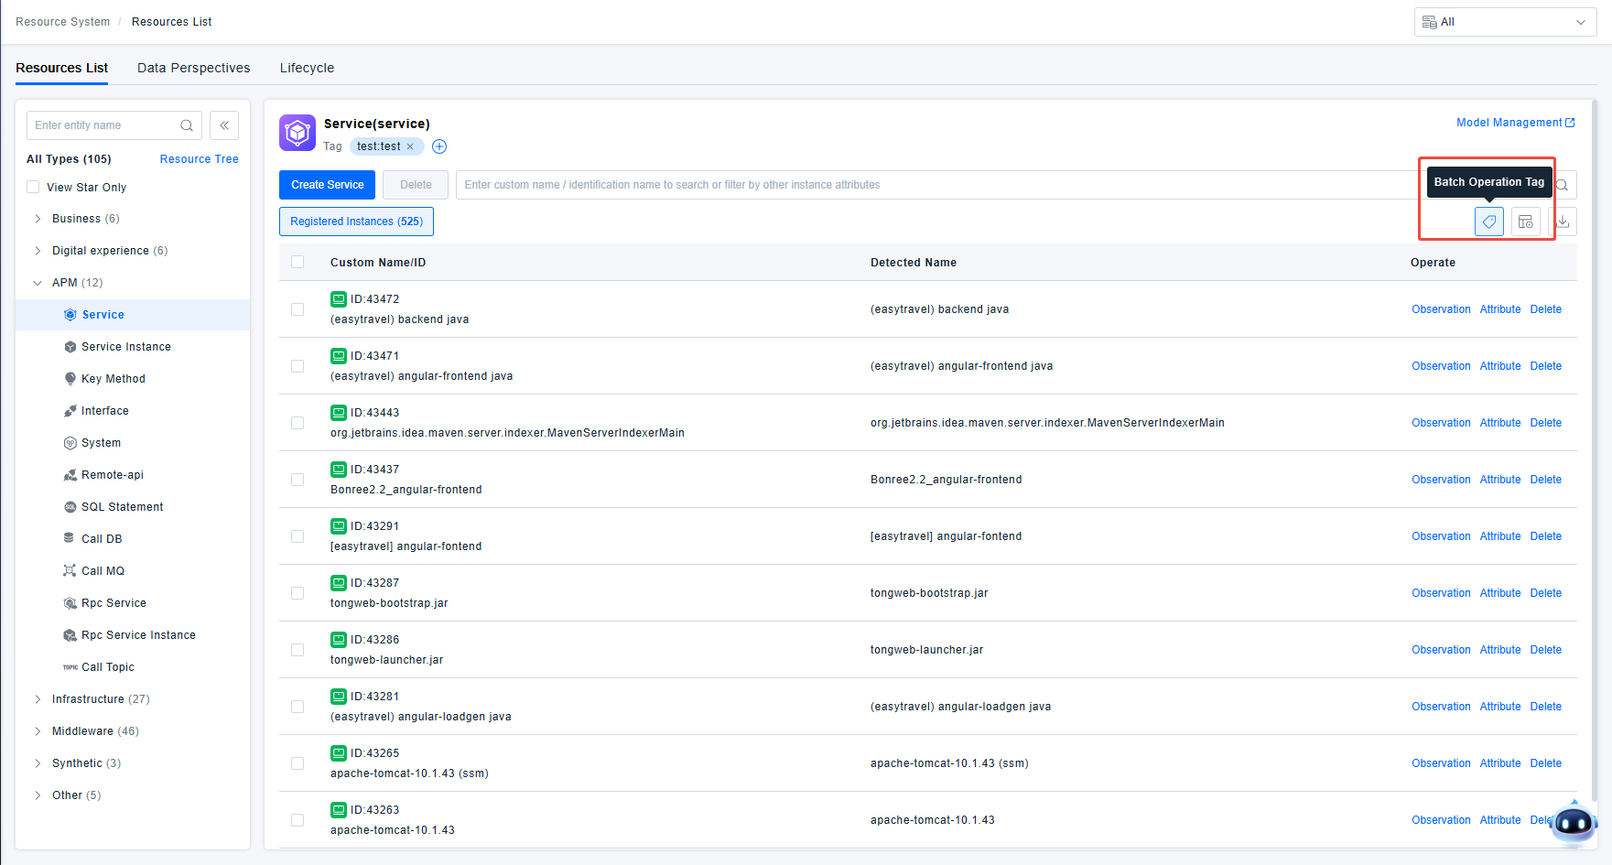Screen dimensions: 1612x865
Task: Open the Model Management link
Action: click(1515, 123)
